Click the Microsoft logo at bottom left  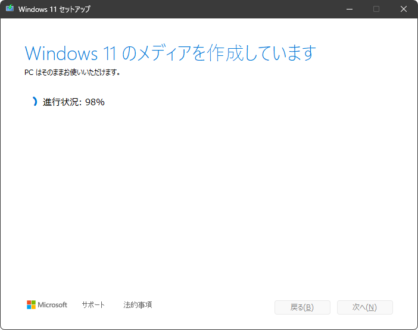[47, 304]
